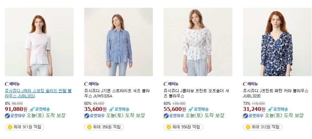Open the blue floral pattern blouse image
312x139 pixels.
(x=277, y=42)
